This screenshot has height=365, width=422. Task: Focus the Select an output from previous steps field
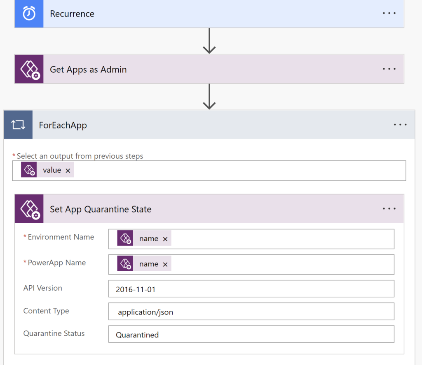click(x=209, y=171)
